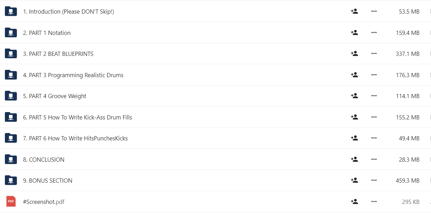Share the Kick-Ass Drum Fills folder
Screen dimensions: 431x213
354,117
